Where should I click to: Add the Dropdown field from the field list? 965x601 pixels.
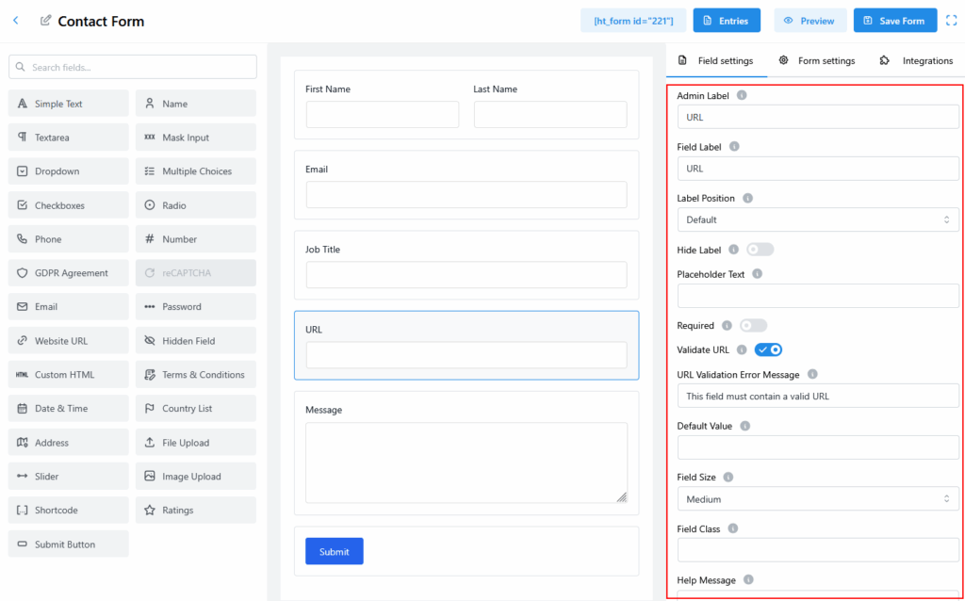69,171
